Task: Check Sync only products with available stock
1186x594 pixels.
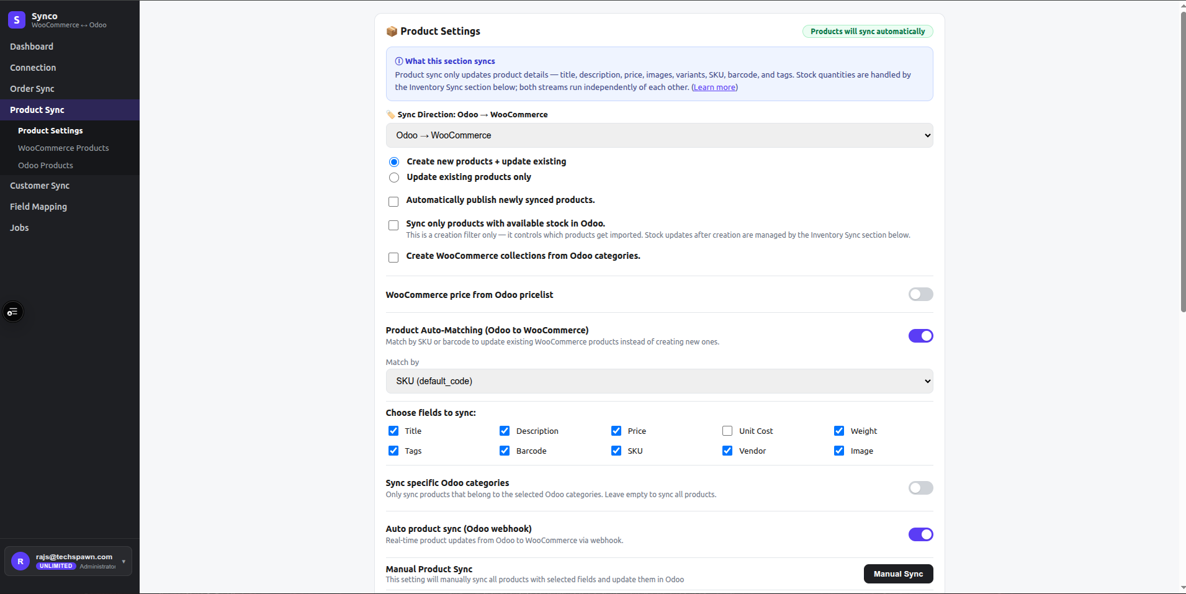Action: [x=393, y=225]
